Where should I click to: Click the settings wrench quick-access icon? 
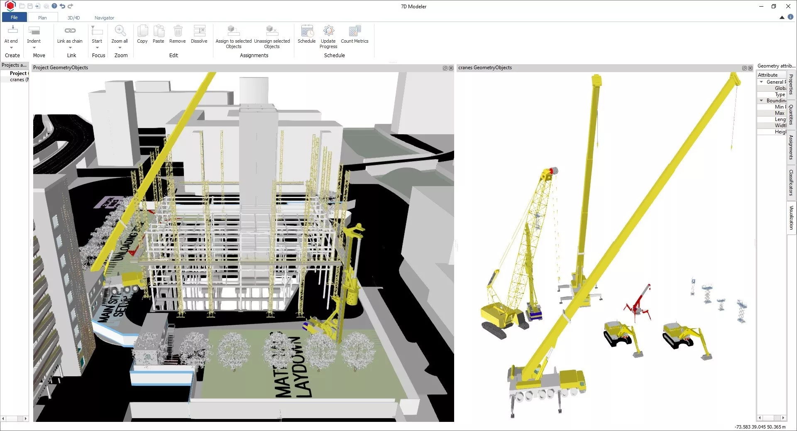46,6
